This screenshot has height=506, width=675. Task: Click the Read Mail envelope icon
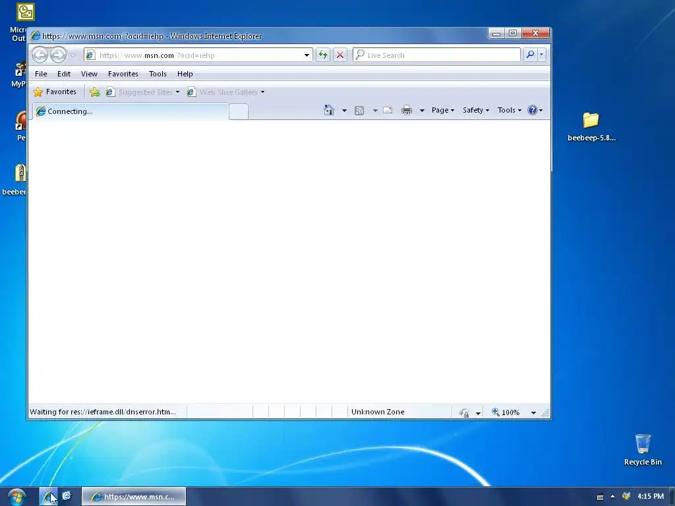click(x=388, y=110)
